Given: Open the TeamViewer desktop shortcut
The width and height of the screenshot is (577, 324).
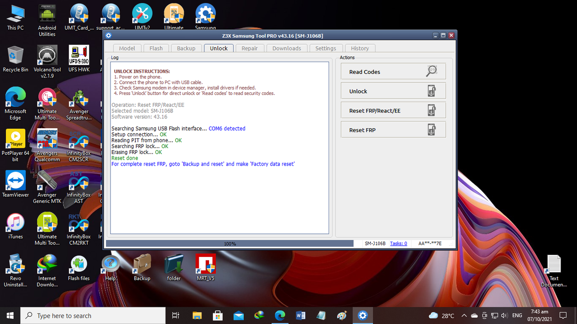Looking at the screenshot, I should (15, 184).
